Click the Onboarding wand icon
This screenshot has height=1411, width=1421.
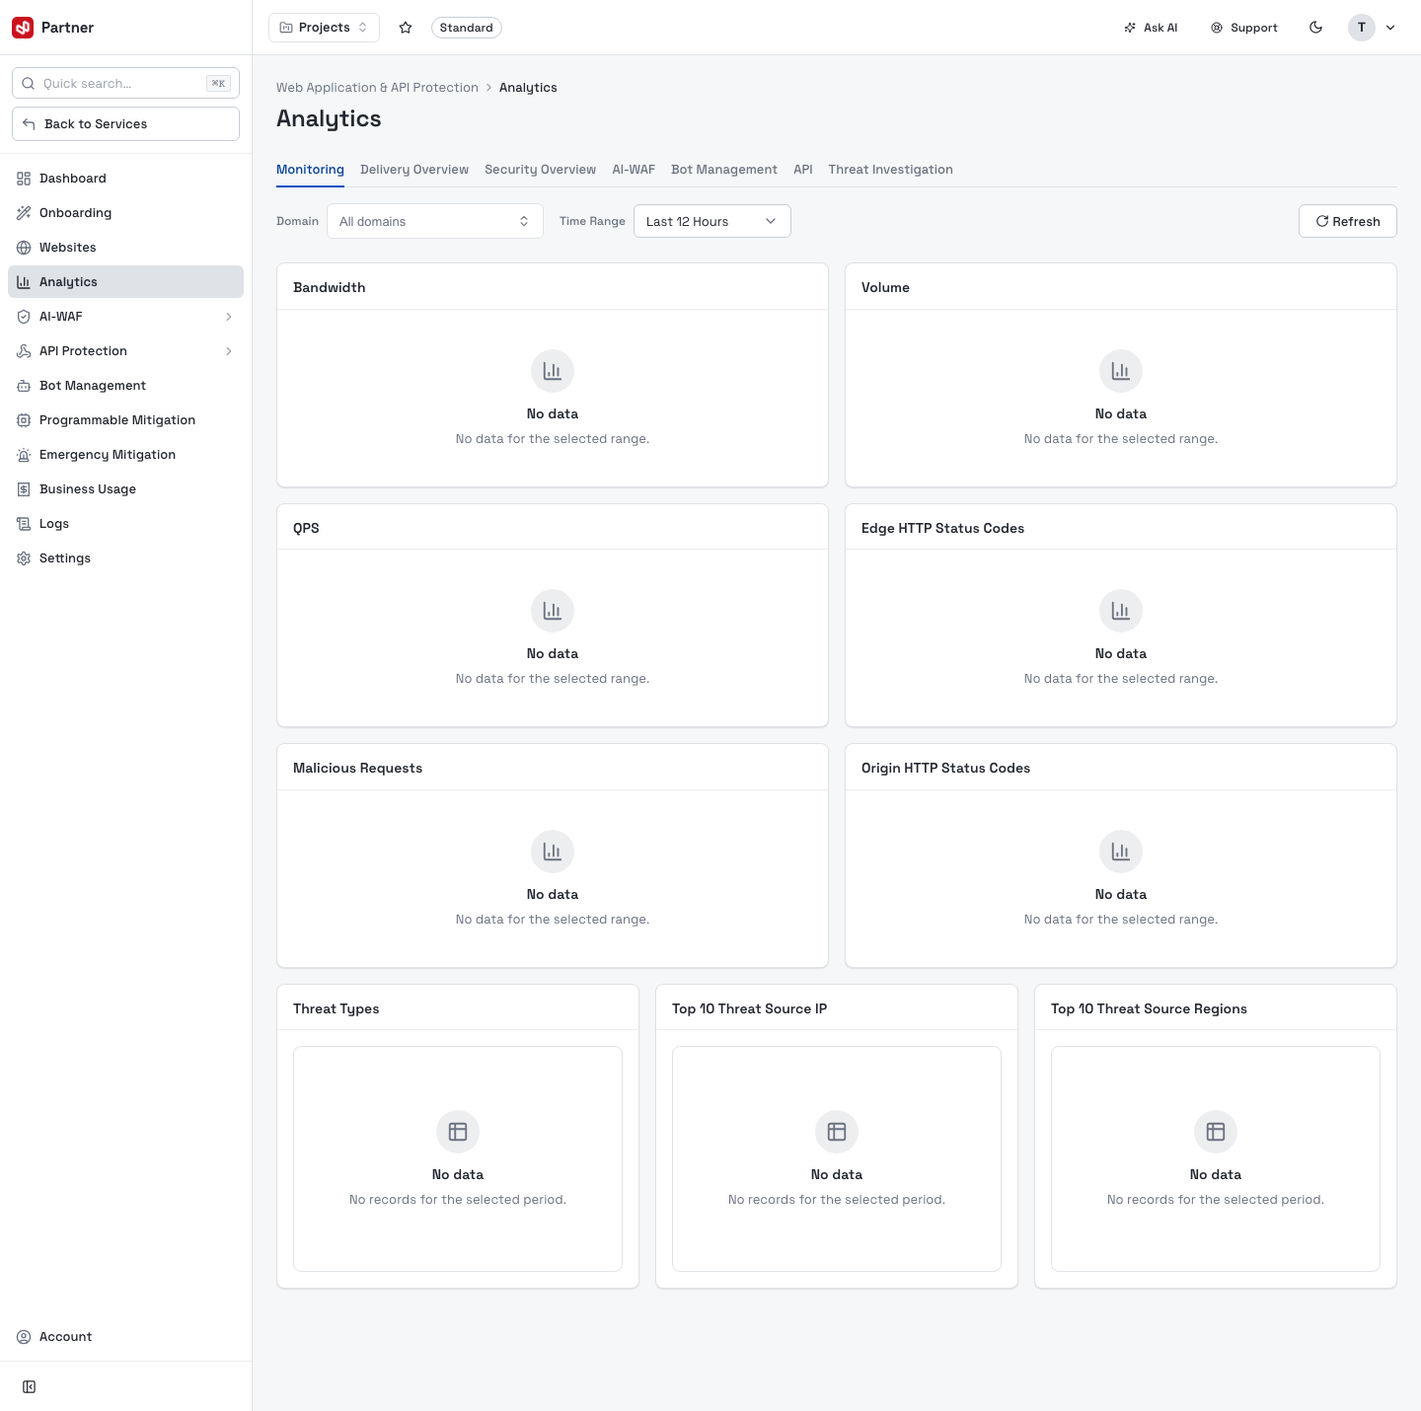(24, 213)
